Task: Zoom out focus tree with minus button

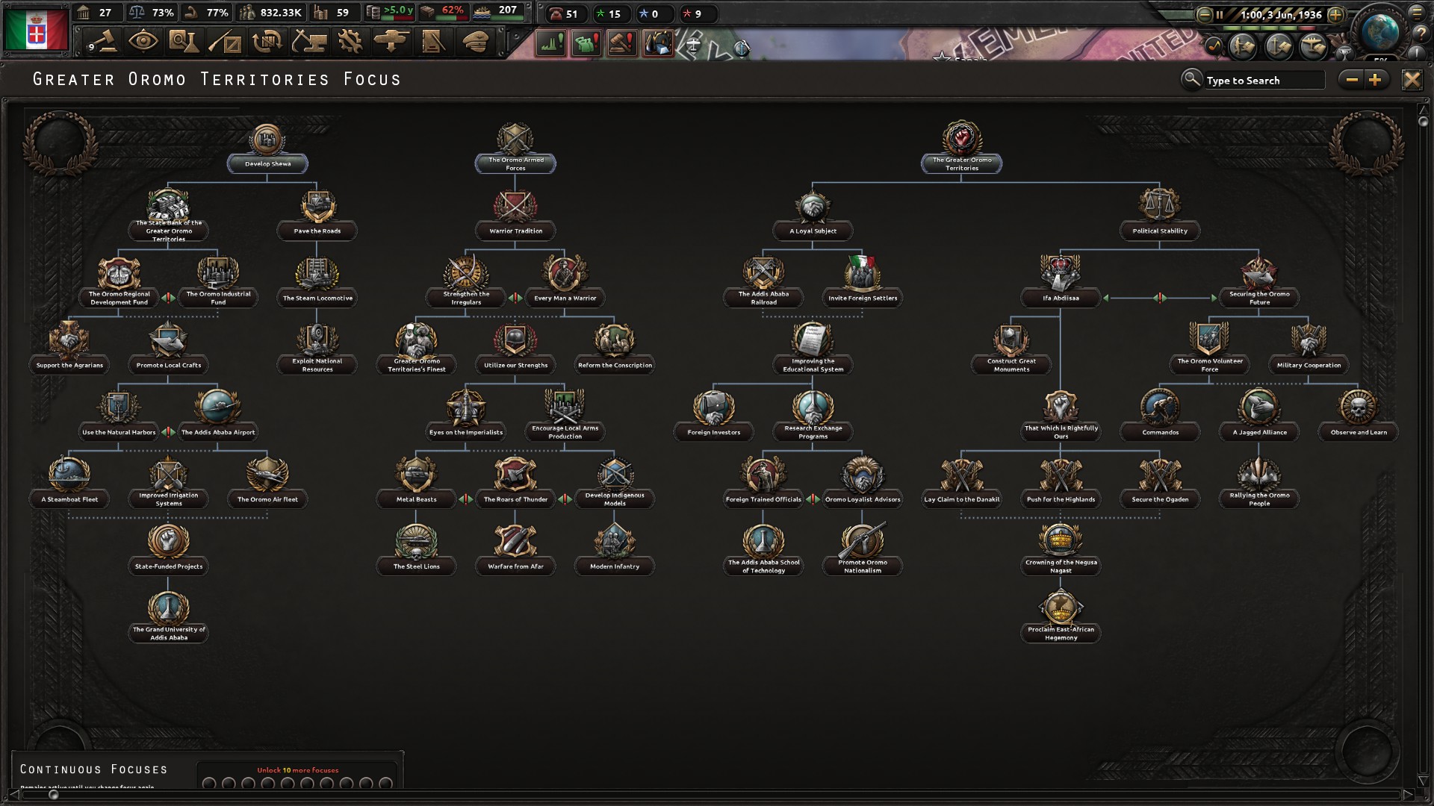Action: click(x=1352, y=80)
